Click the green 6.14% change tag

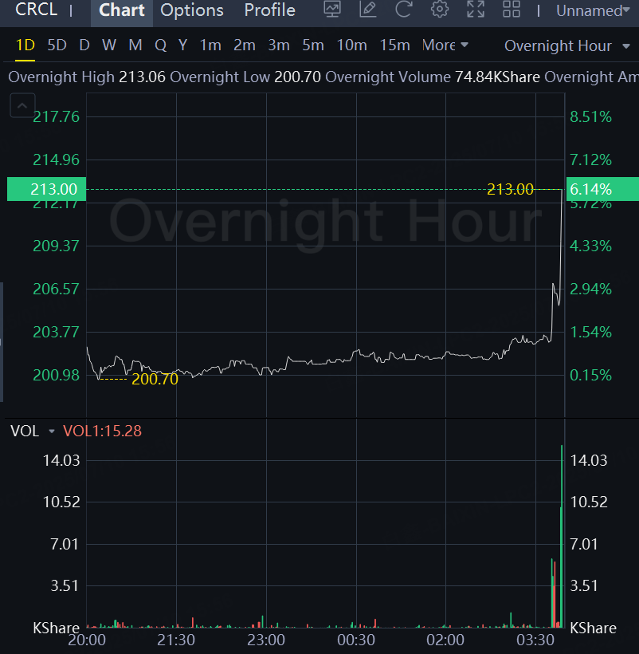(x=602, y=189)
